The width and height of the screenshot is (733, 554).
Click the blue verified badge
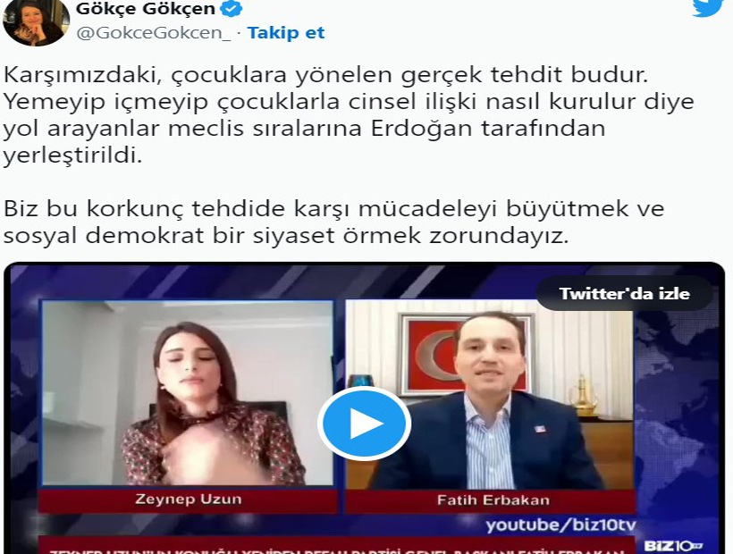231,8
